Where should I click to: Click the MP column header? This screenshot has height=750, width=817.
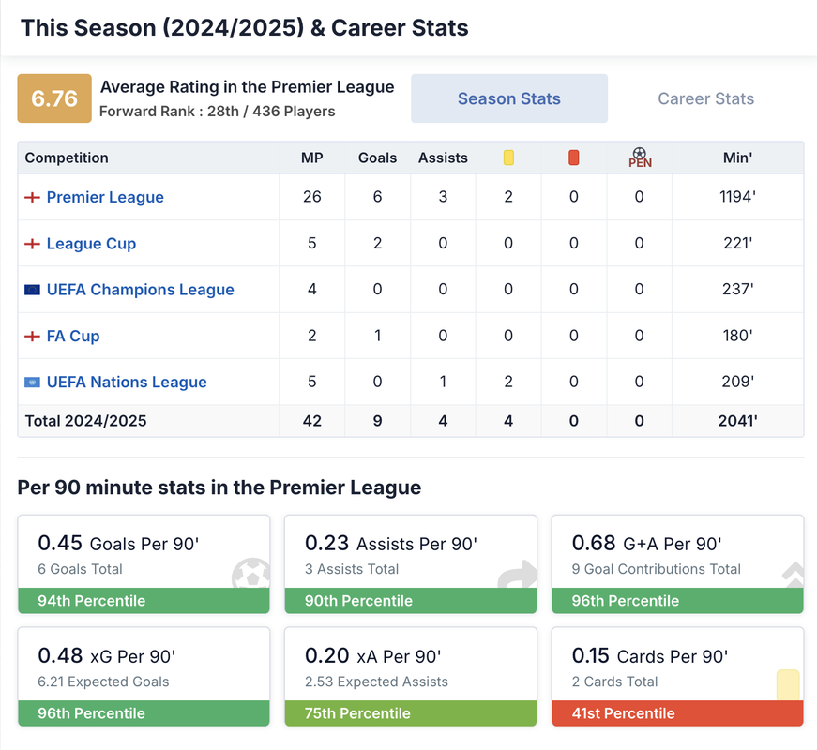point(312,157)
